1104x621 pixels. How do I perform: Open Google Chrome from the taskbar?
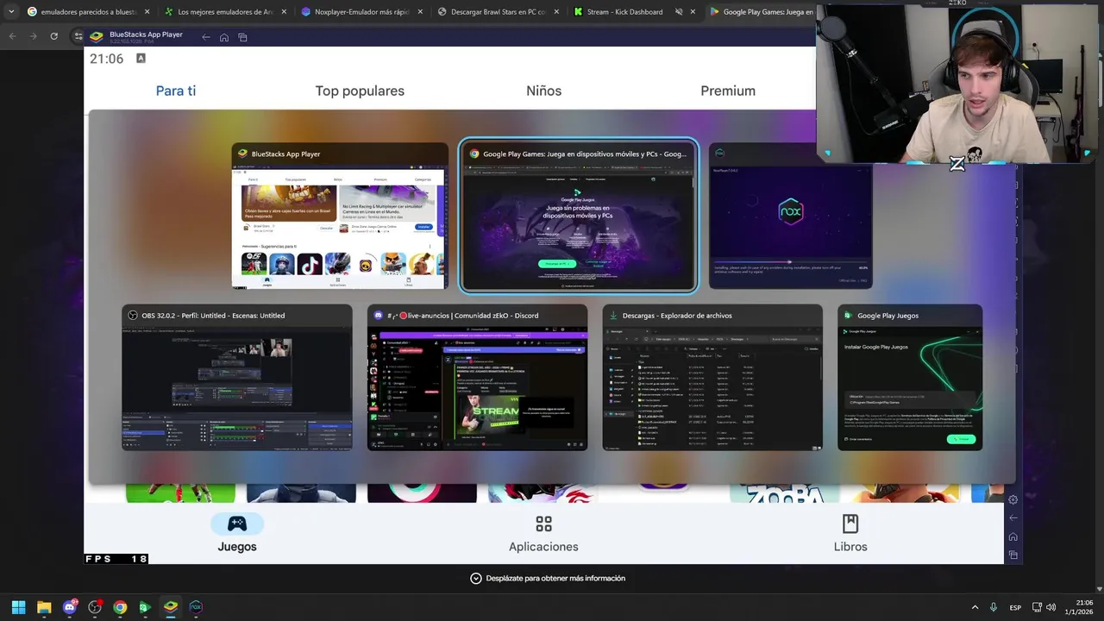point(120,607)
